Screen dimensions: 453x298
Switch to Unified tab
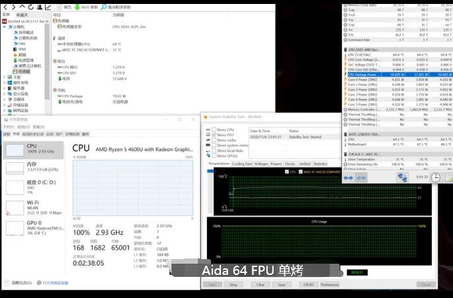click(x=305, y=164)
